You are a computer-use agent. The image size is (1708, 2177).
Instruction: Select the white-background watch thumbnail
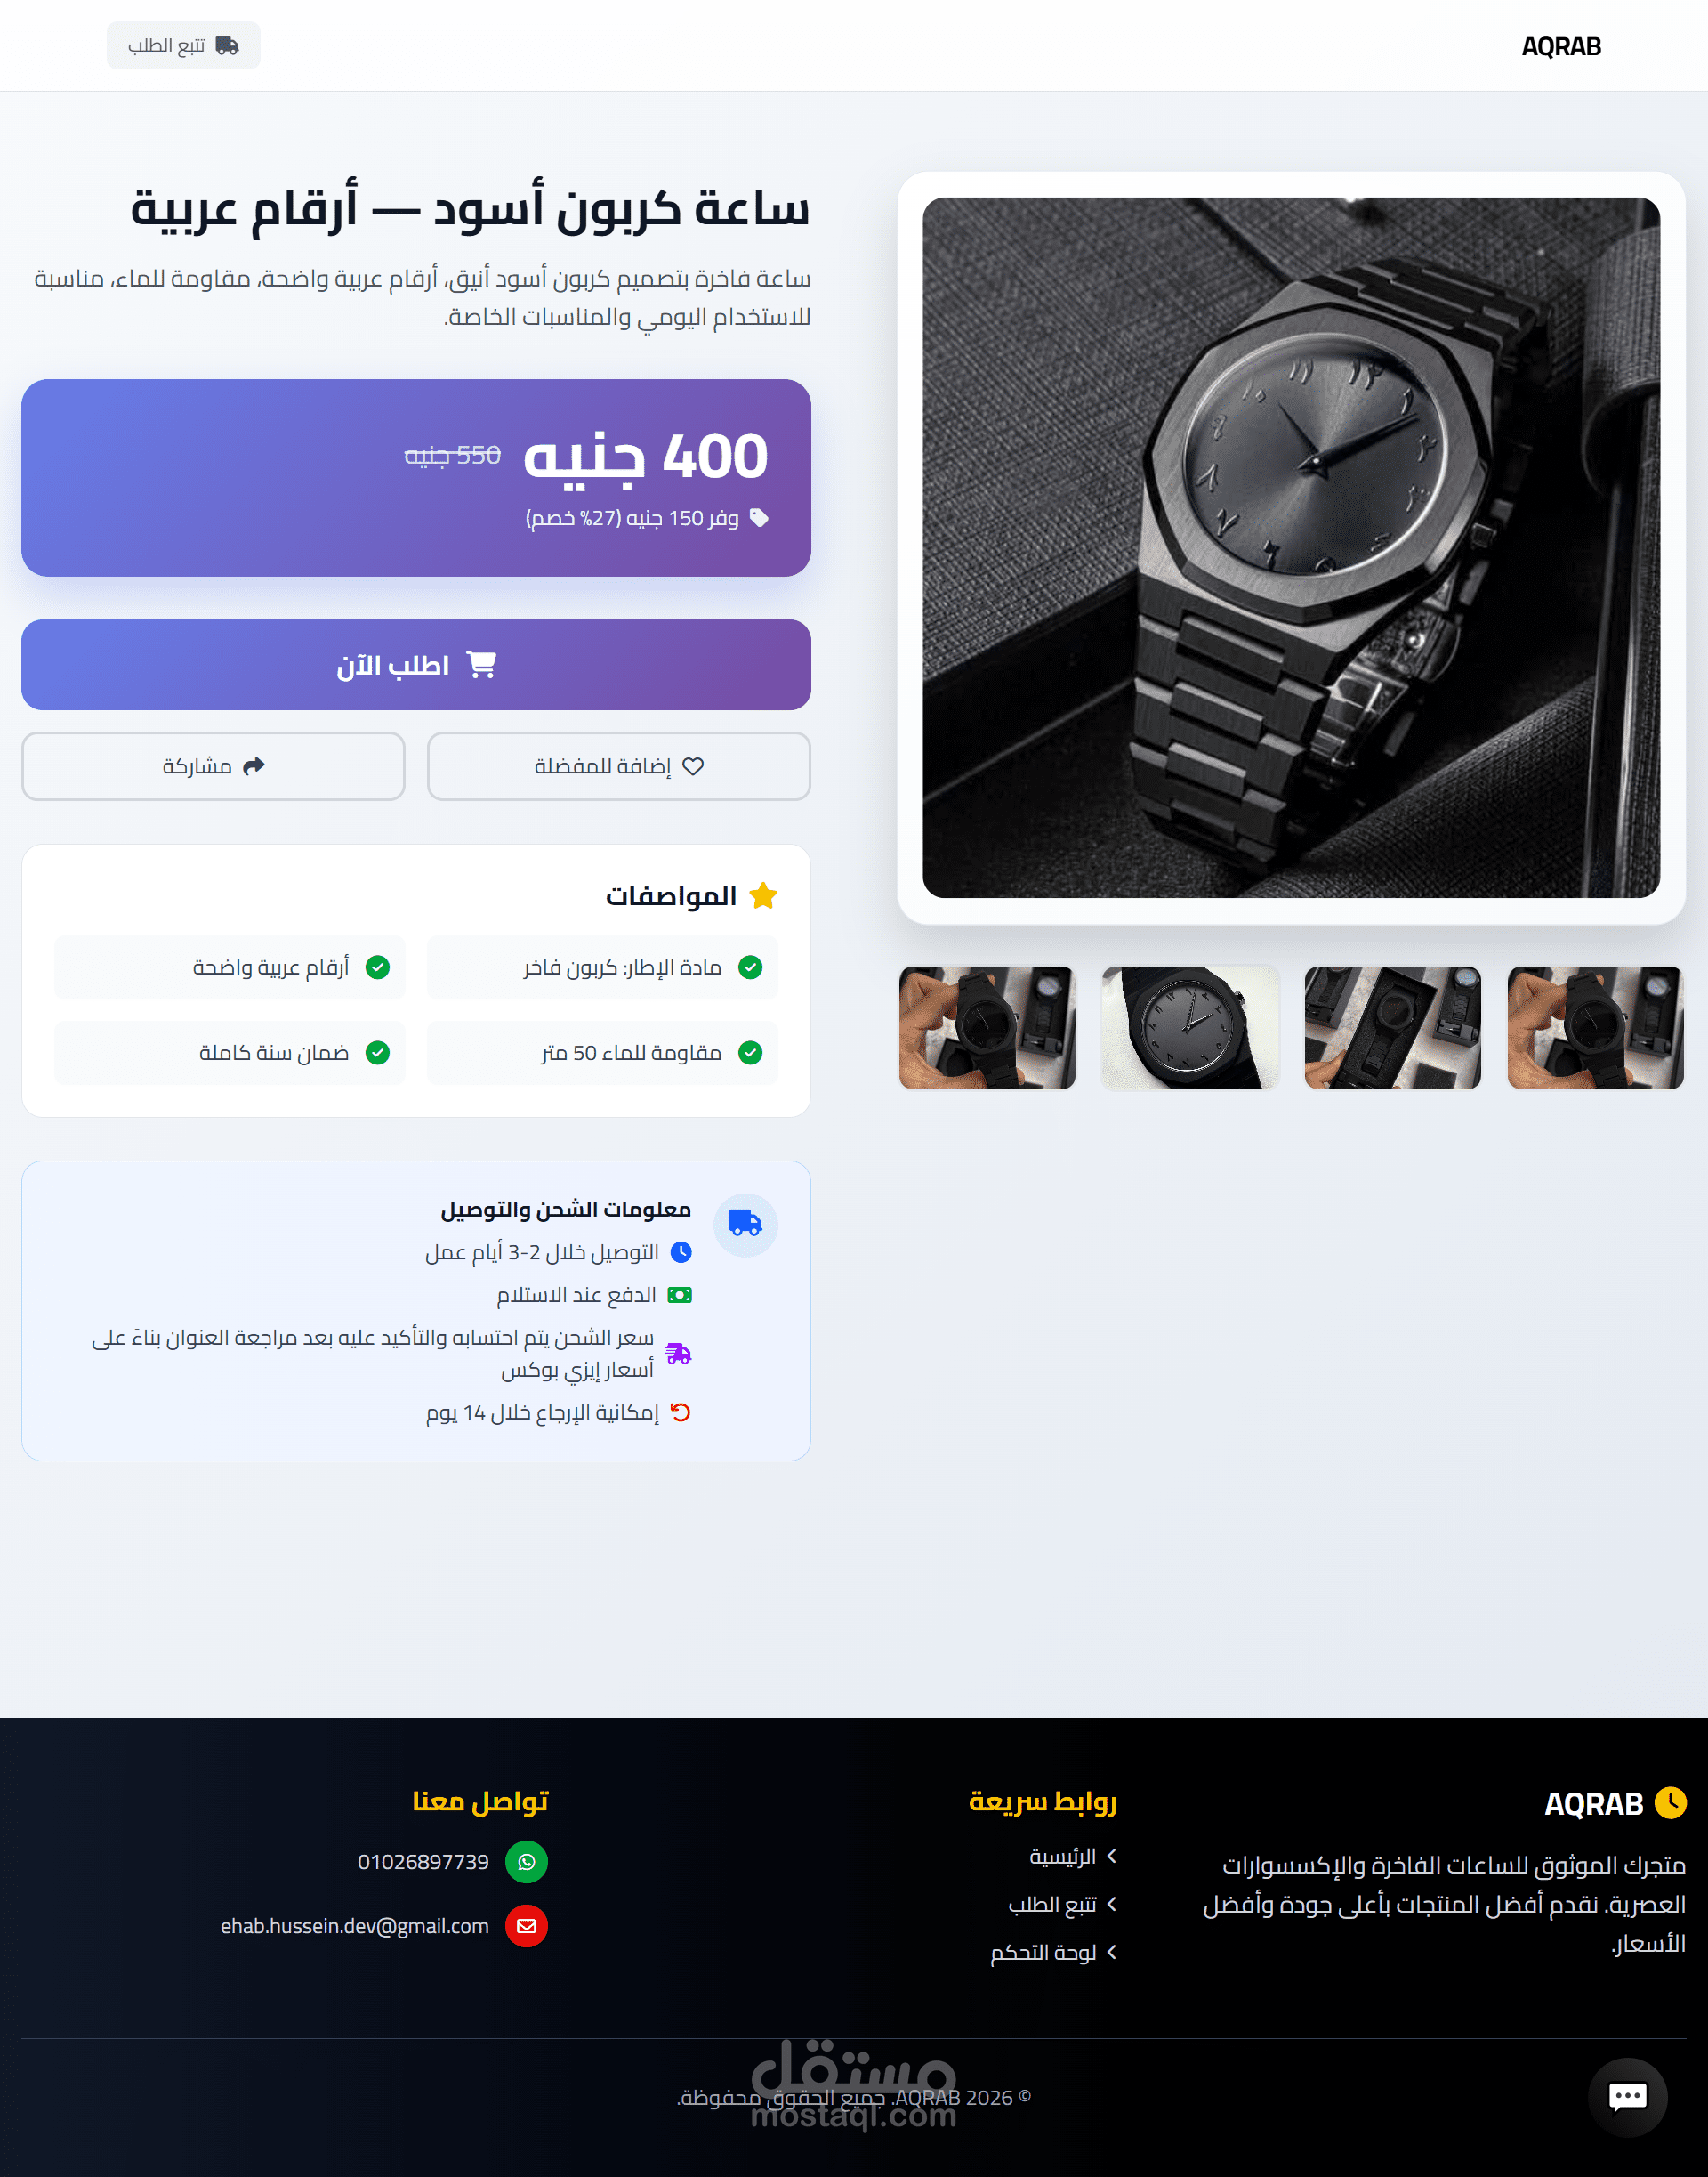(1190, 1027)
